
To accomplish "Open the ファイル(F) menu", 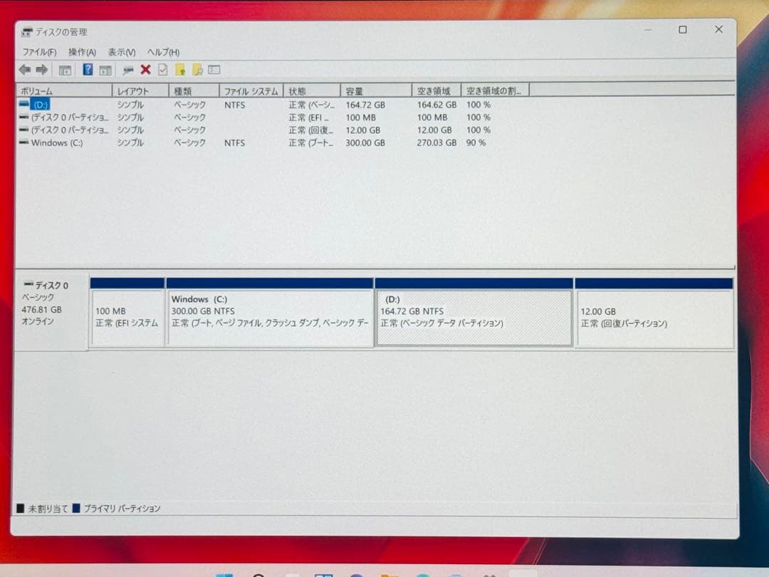I will coord(38,51).
